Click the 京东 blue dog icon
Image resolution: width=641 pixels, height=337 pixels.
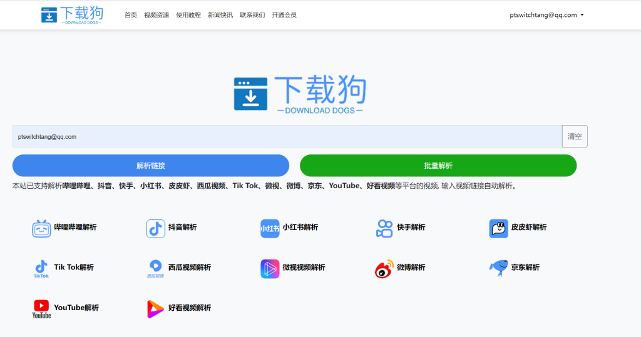pos(498,268)
